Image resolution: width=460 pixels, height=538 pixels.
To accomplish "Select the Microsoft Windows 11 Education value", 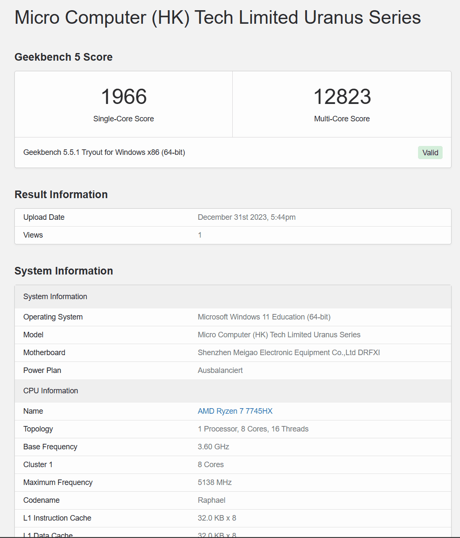I will 264,317.
